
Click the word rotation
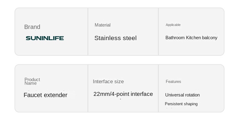coord(192,95)
